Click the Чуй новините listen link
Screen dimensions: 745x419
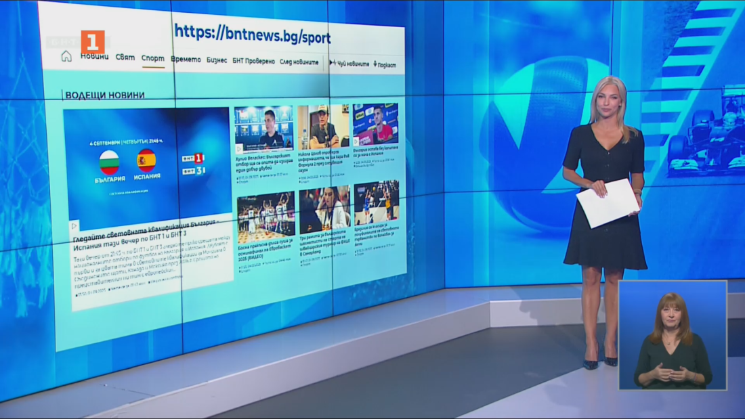(349, 63)
